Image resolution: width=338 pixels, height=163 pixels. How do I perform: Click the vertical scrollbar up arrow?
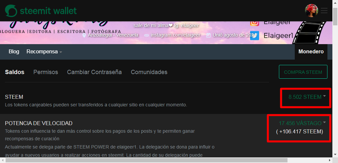click(x=335, y=3)
